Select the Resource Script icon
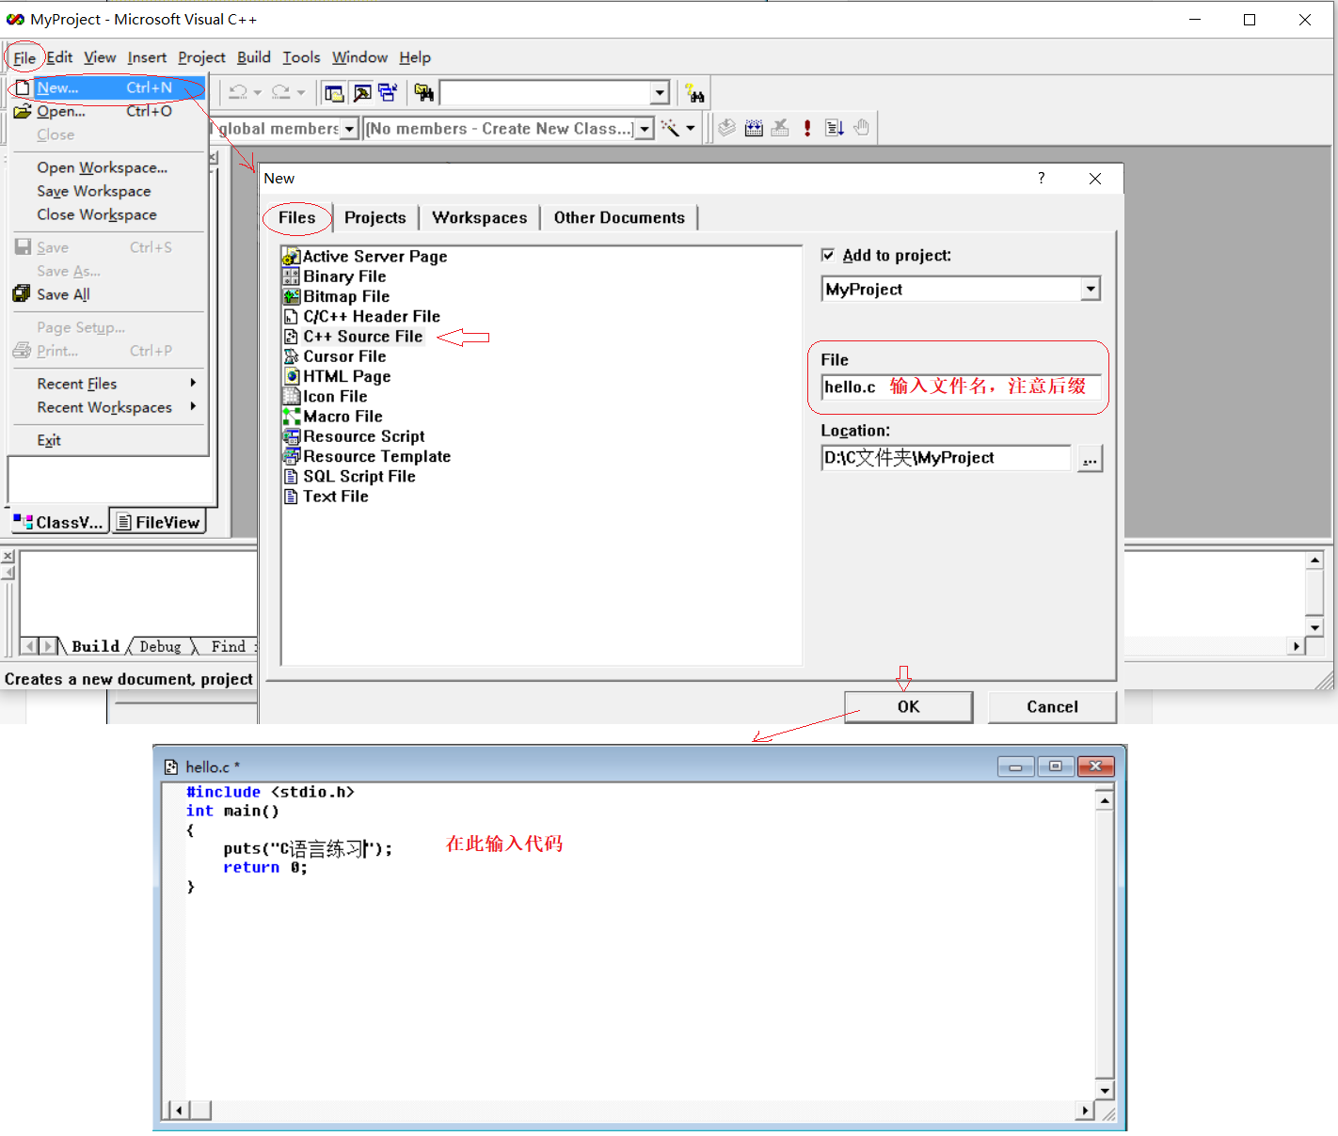The height and width of the screenshot is (1136, 1338). click(292, 436)
